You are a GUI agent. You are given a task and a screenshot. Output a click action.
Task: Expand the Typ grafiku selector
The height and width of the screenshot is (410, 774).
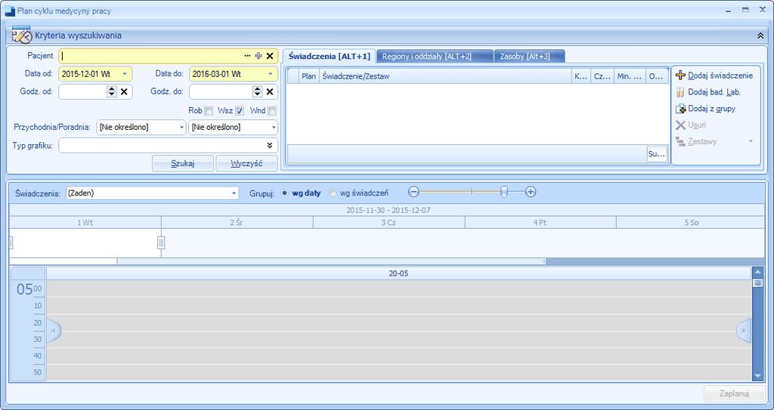pyautogui.click(x=270, y=146)
